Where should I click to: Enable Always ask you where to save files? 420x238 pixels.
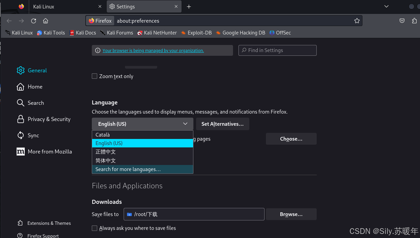click(94, 228)
